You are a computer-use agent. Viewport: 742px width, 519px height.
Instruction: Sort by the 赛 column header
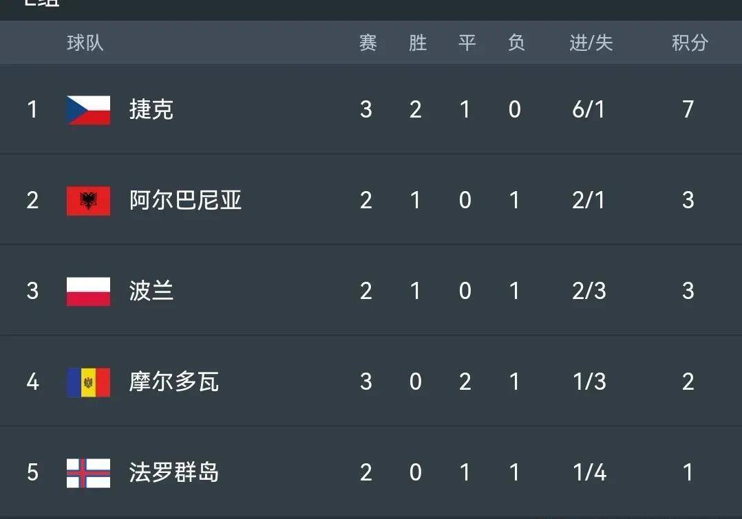point(366,43)
